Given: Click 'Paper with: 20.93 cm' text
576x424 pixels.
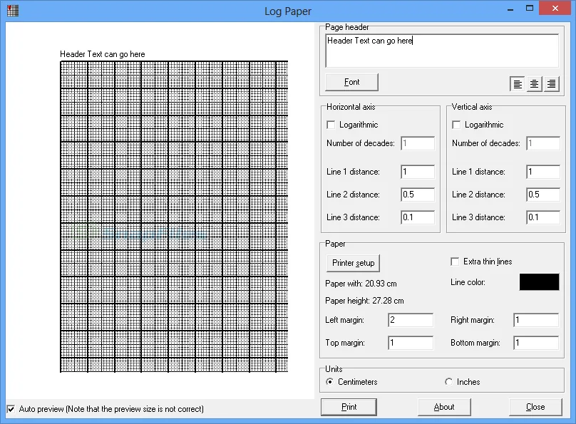Looking at the screenshot, I should 361,284.
